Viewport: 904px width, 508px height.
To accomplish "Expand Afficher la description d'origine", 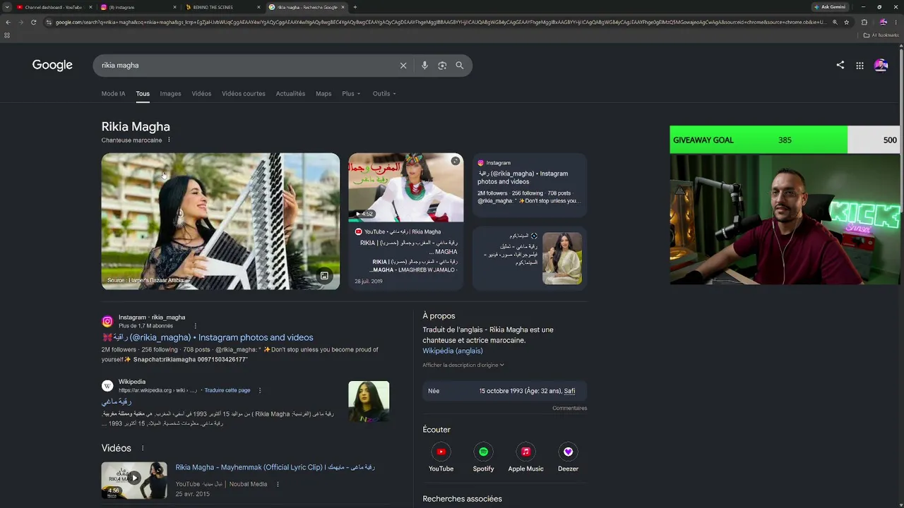I will click(x=463, y=365).
